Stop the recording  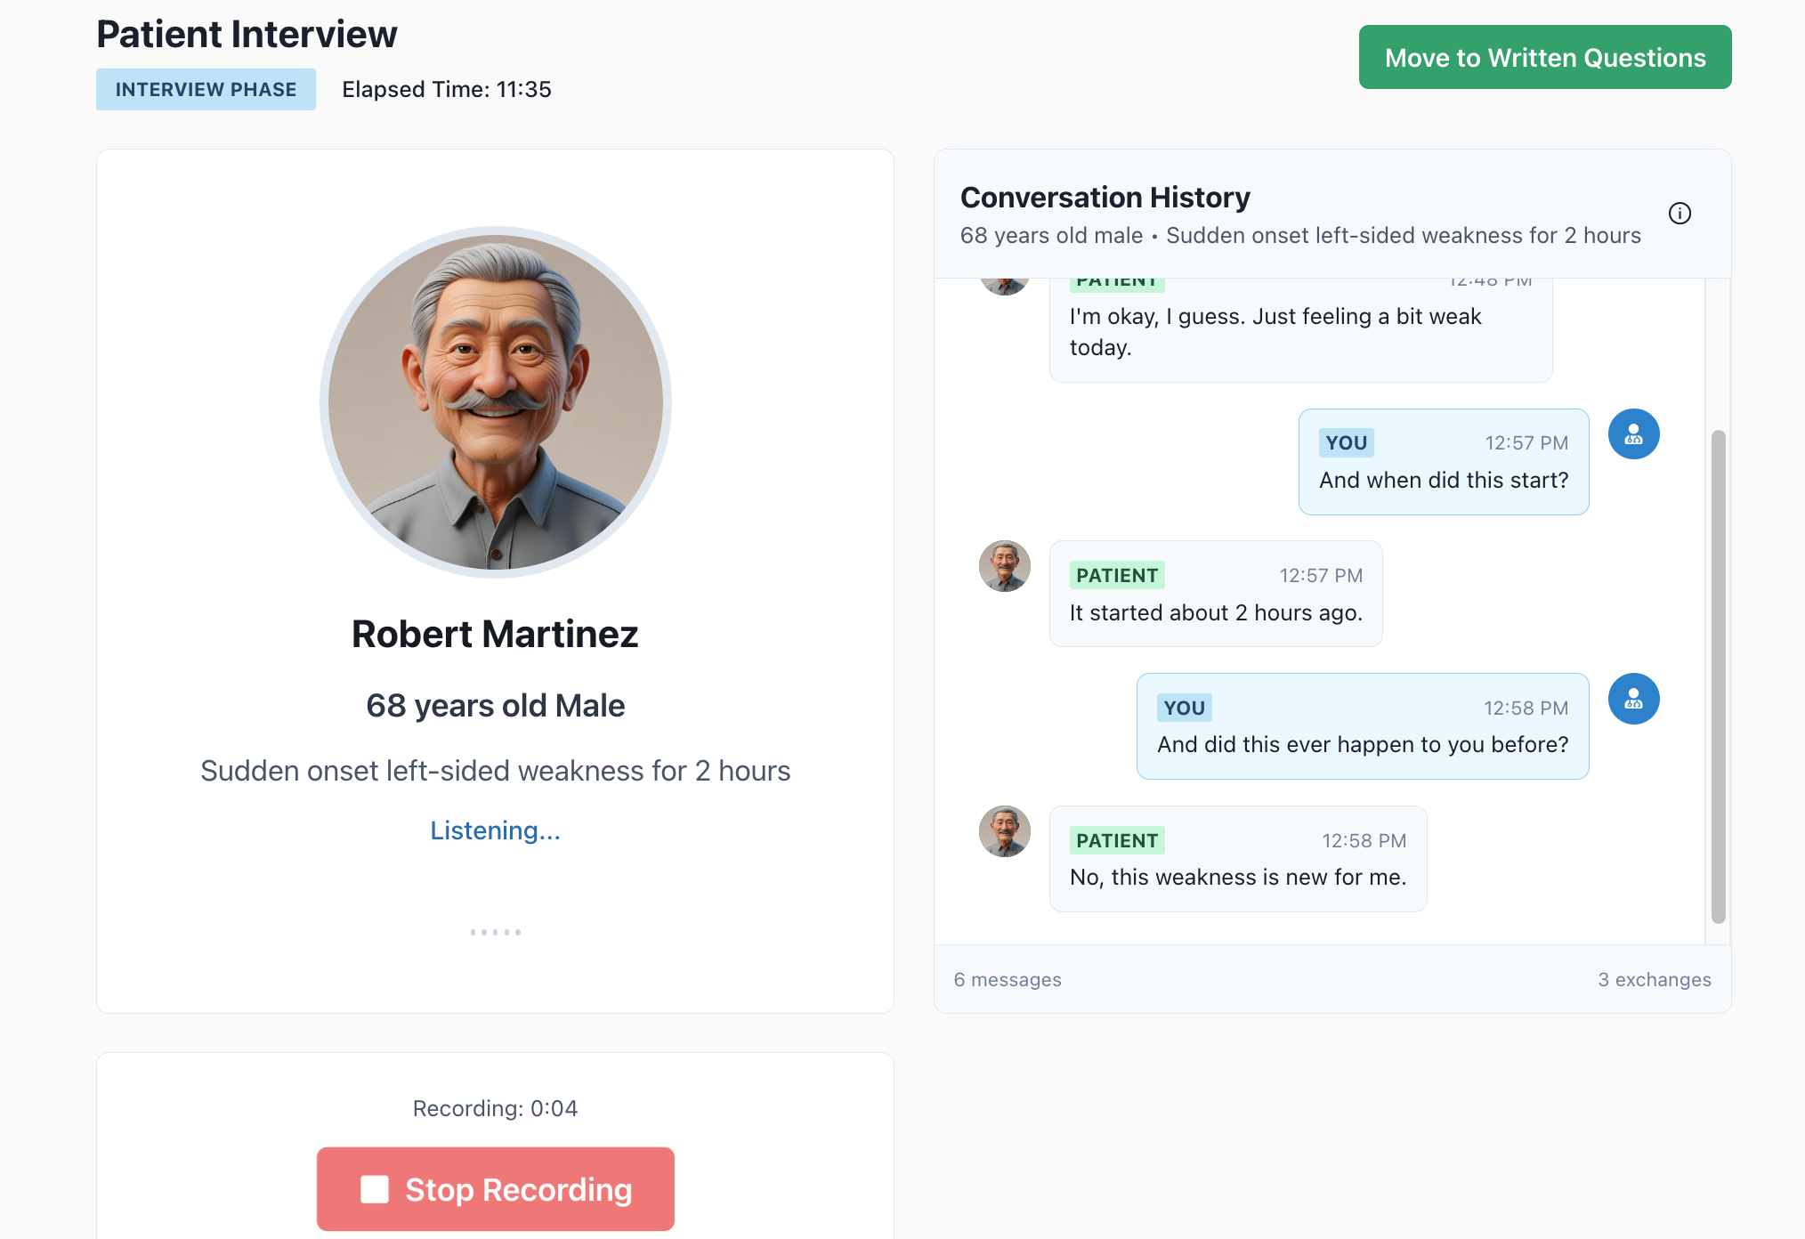click(x=496, y=1189)
